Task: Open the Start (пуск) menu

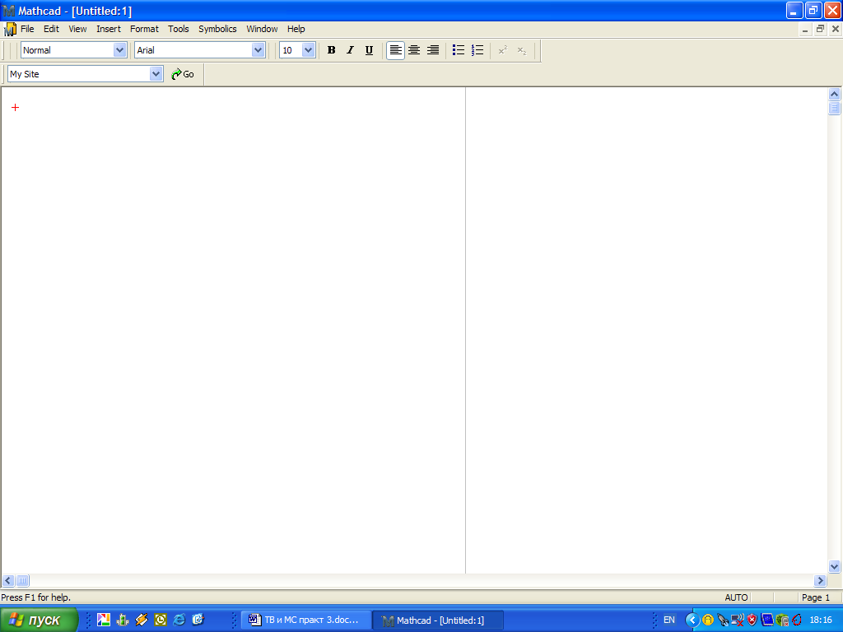Action: click(x=39, y=620)
